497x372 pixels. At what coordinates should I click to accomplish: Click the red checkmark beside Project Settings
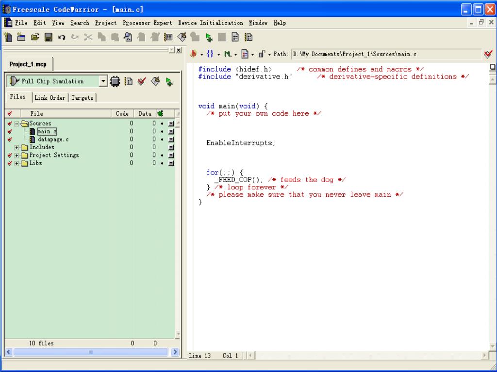[10, 155]
